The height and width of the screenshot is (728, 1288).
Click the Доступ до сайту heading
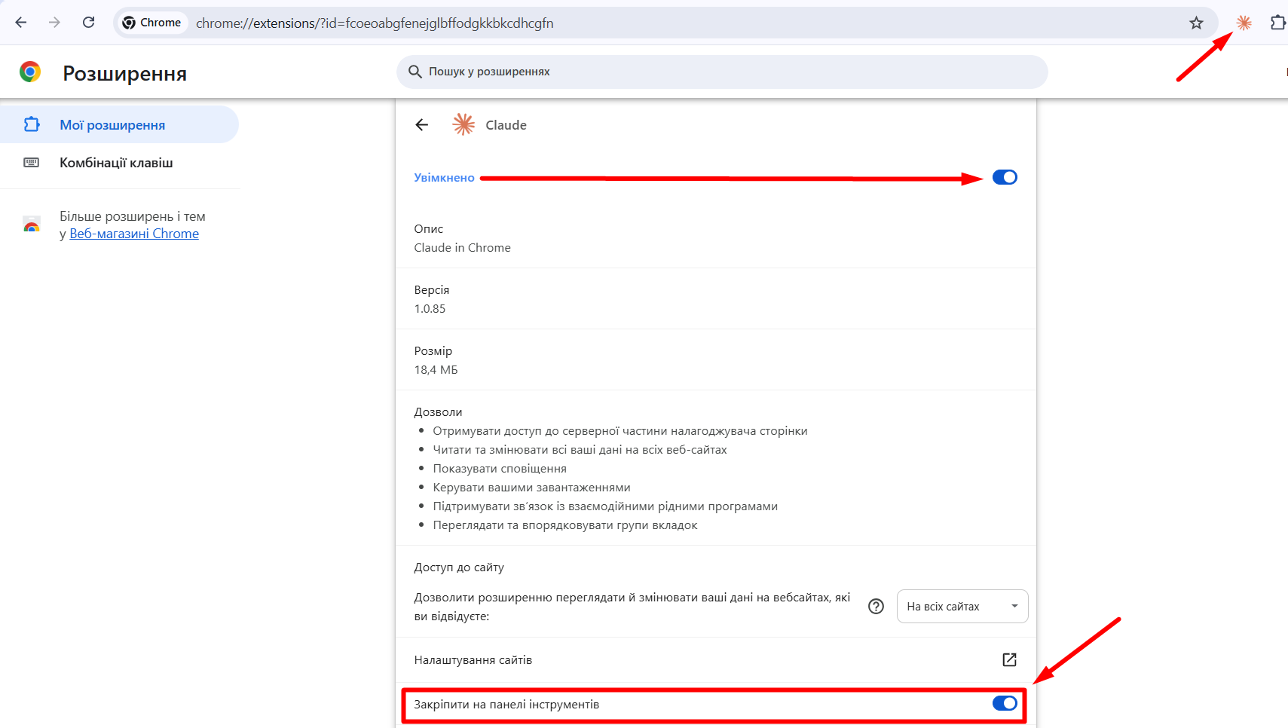(x=459, y=567)
